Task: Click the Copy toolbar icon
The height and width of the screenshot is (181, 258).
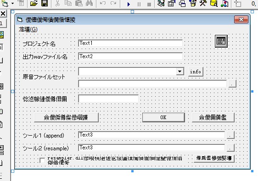Action: pos(68,3)
